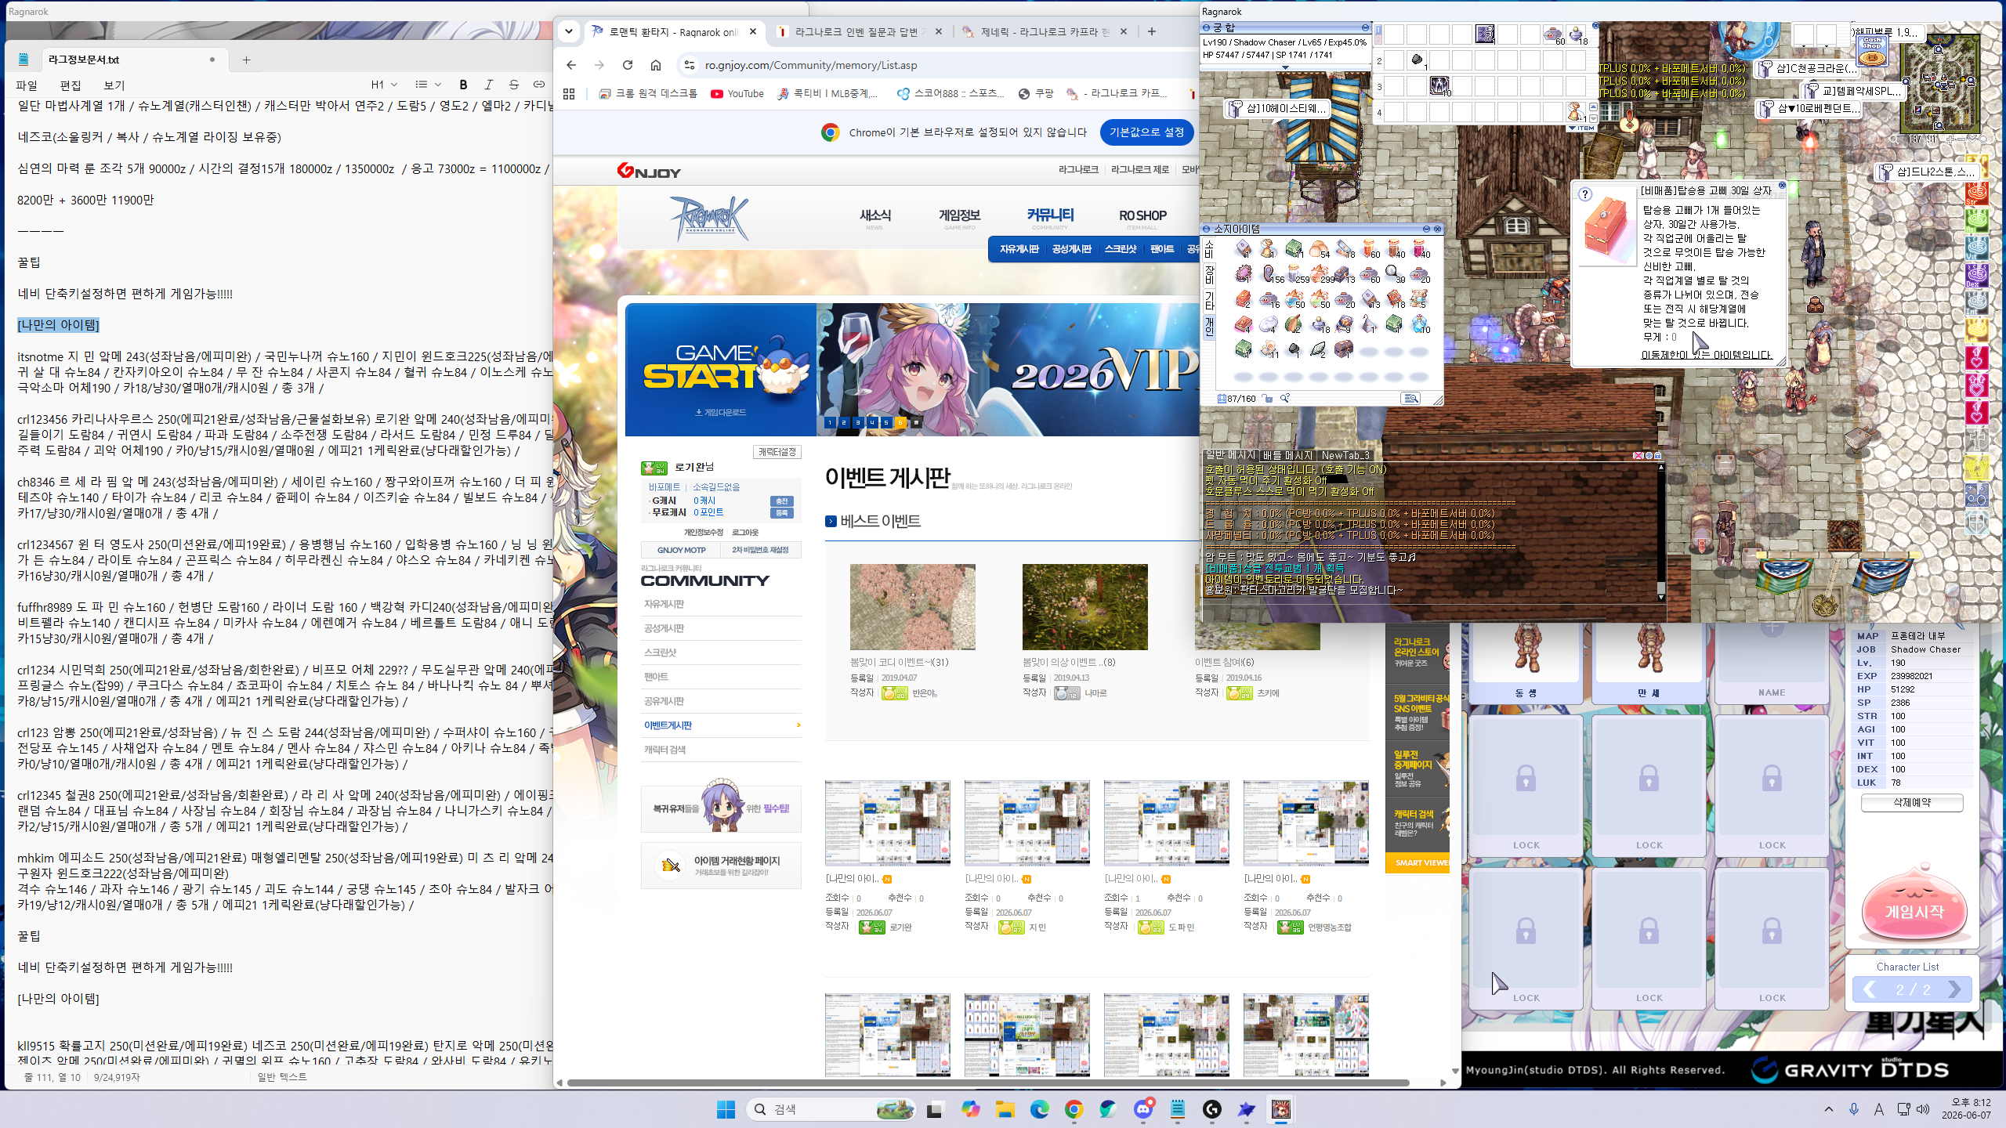Viewport: 2006px width, 1128px height.
Task: Open Discord from taskbar
Action: [1143, 1109]
